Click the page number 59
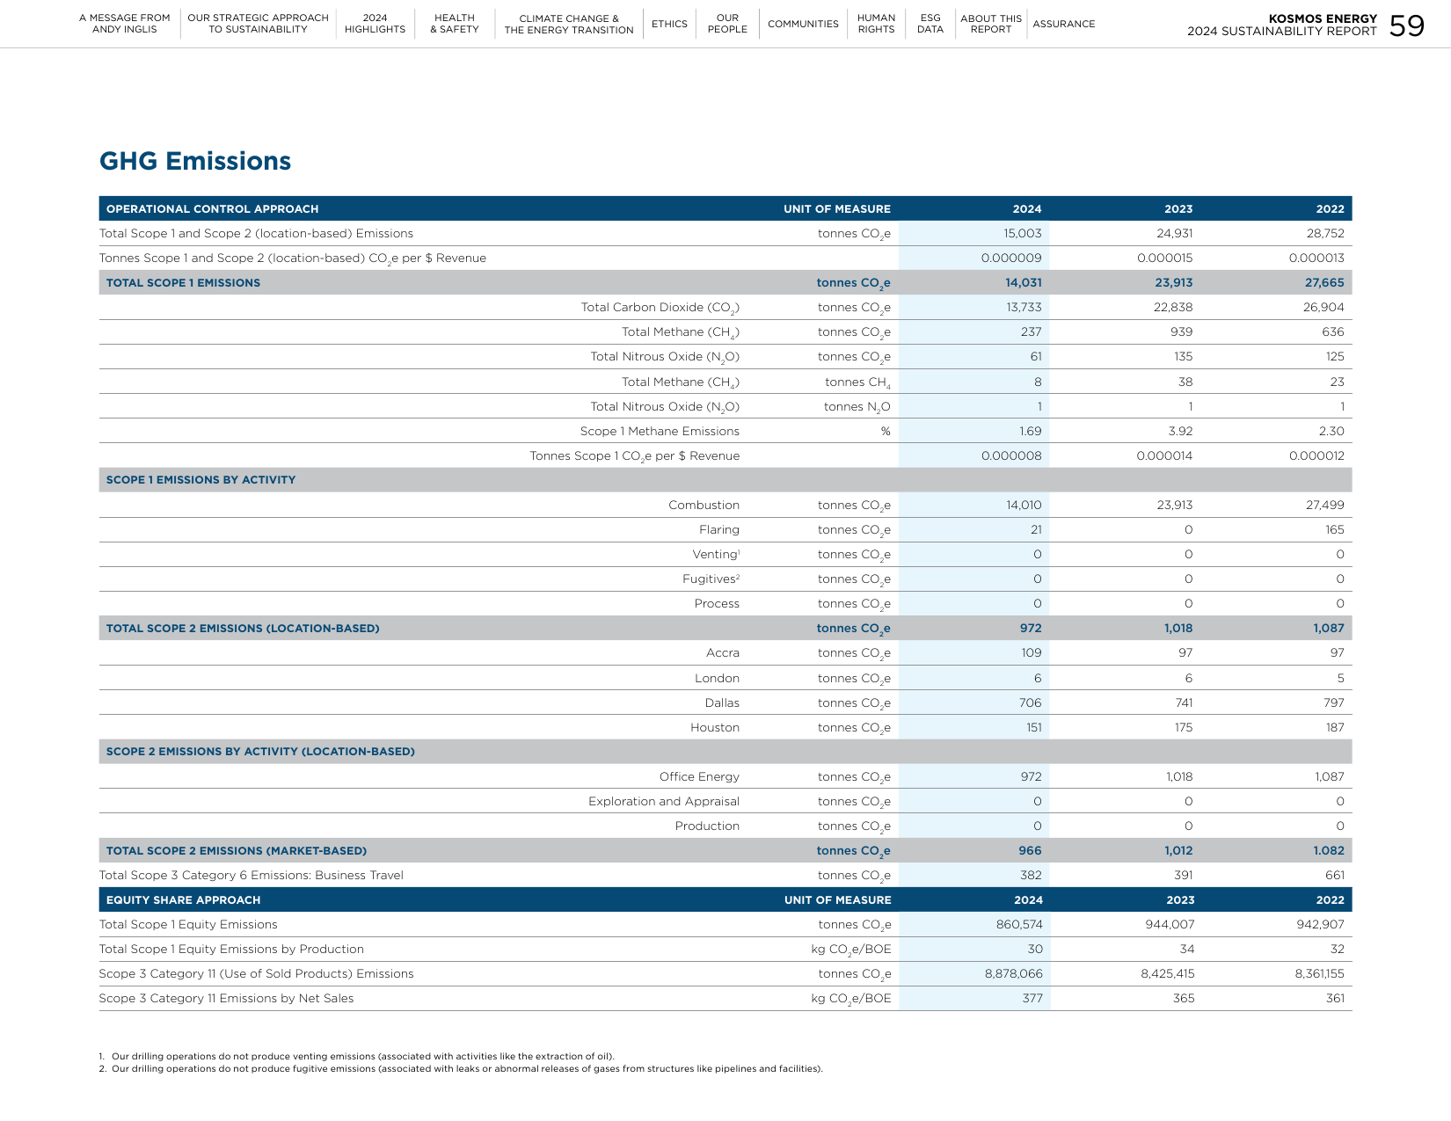The height and width of the screenshot is (1121, 1451). (1407, 25)
